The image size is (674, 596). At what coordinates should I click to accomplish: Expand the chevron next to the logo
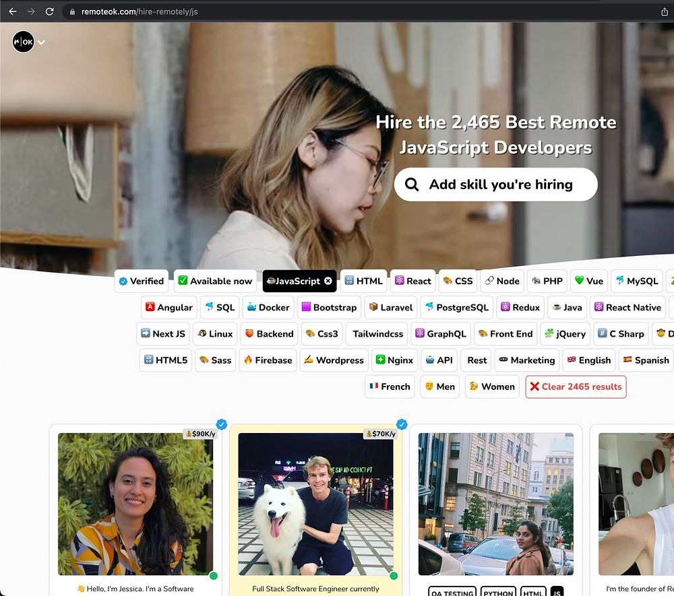coord(41,42)
